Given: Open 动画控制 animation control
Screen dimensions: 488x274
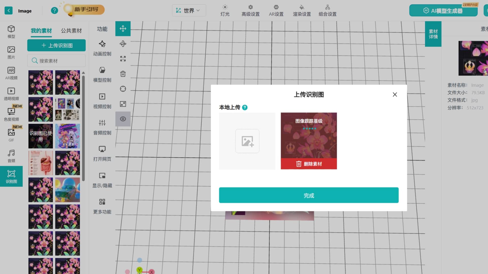Looking at the screenshot, I should (102, 48).
